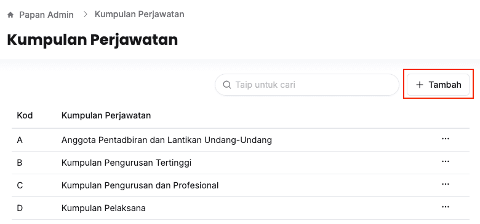This screenshot has height=224, width=480.
Task: Click the home icon in breadcrumb
Action: pyautogui.click(x=10, y=15)
